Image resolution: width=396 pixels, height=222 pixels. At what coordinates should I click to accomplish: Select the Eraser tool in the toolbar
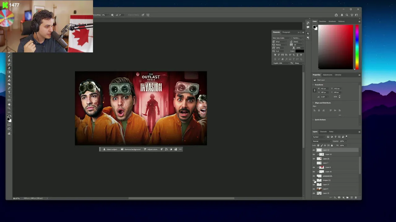(x=9, y=68)
